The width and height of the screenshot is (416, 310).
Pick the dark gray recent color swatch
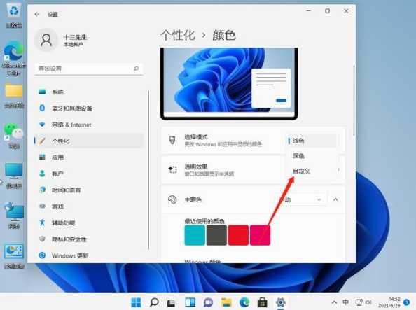216,235
